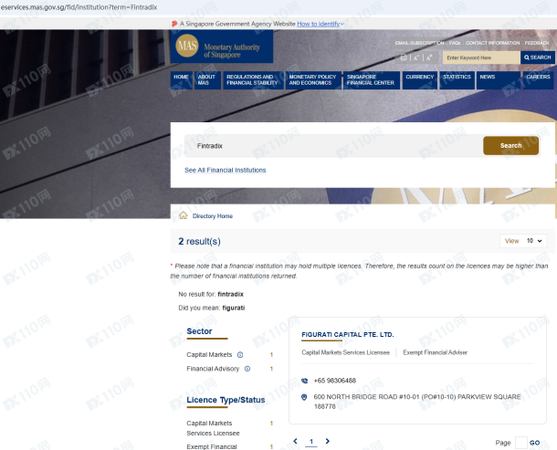This screenshot has width=557, height=450.
Task: Open the Statistics menu item
Action: click(457, 78)
